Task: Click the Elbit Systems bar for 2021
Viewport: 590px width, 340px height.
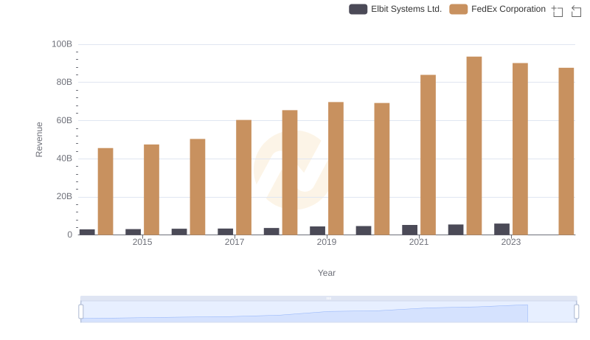Action: tap(410, 230)
